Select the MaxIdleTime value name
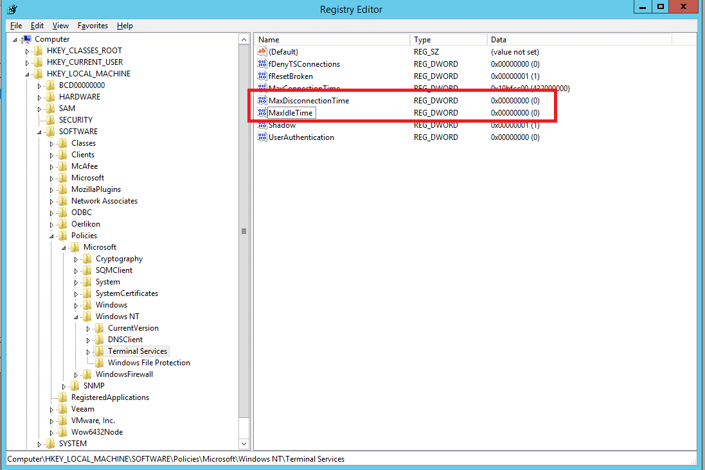Image resolution: width=705 pixels, height=470 pixels. 290,113
